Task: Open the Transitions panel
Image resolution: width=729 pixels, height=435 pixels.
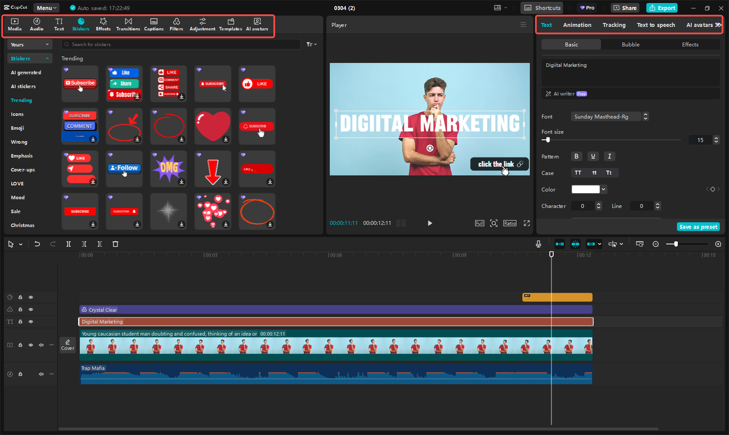Action: (128, 25)
